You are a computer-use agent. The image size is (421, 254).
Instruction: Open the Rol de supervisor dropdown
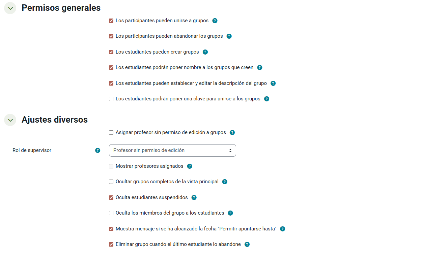(172, 150)
